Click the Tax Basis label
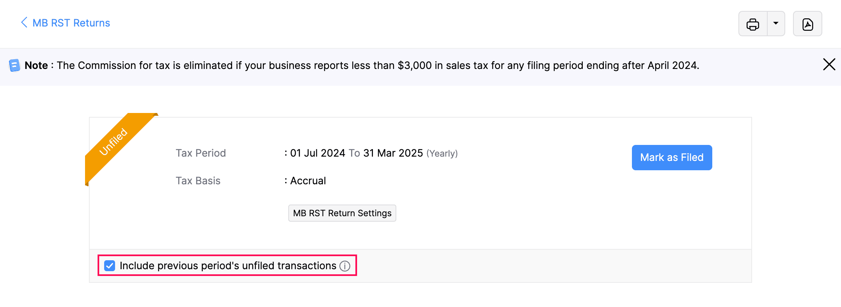 (198, 181)
